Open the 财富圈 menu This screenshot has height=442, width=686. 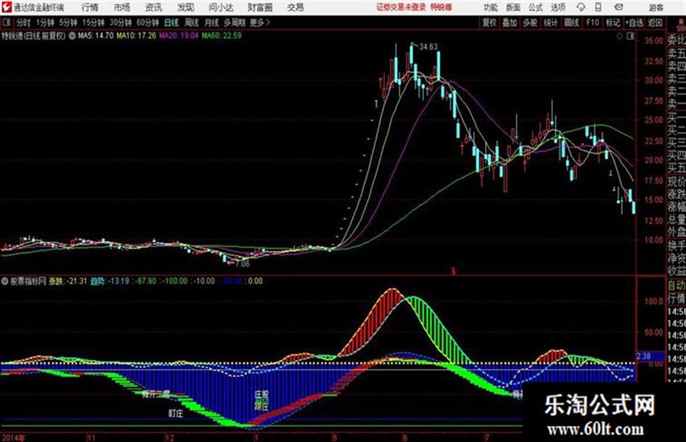click(260, 7)
